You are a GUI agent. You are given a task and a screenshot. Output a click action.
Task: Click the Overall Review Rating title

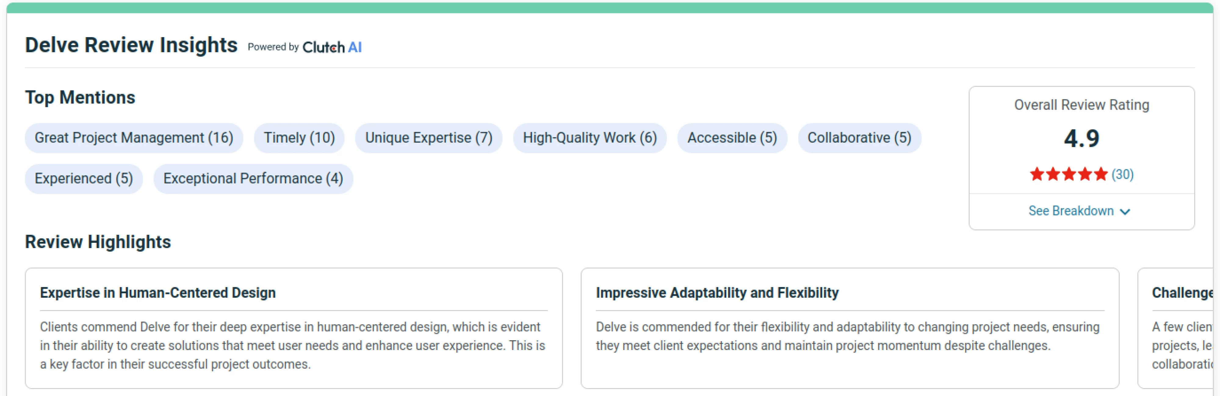[x=1082, y=105]
